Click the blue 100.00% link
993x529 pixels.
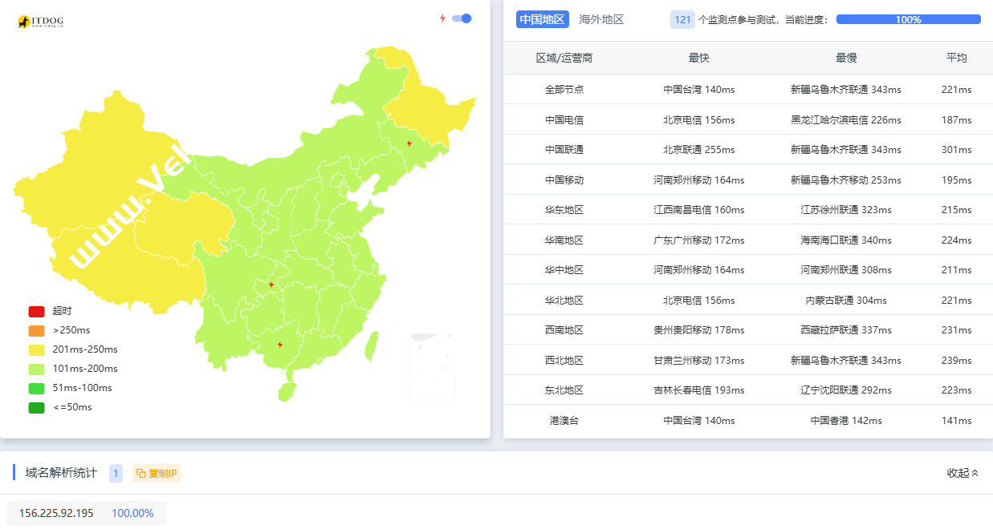point(133,512)
